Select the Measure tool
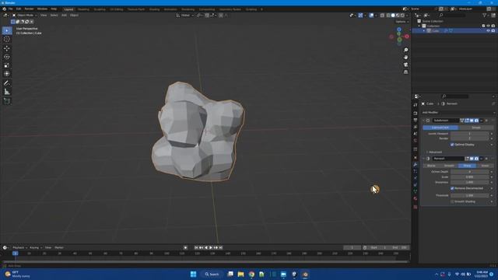This screenshot has height=280, width=498. tap(7, 92)
